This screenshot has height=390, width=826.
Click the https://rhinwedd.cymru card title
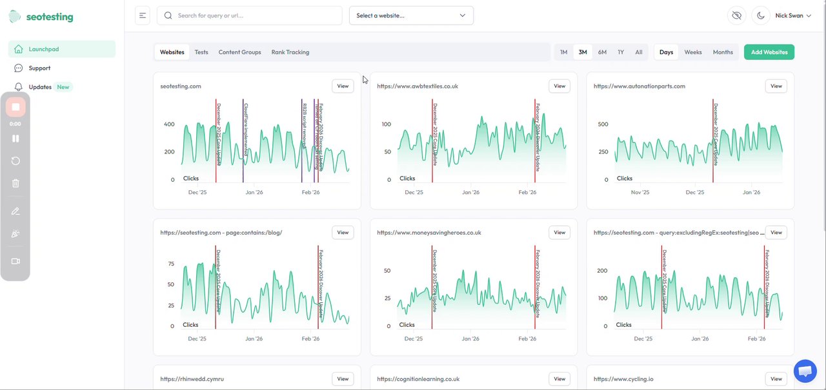tap(192, 379)
